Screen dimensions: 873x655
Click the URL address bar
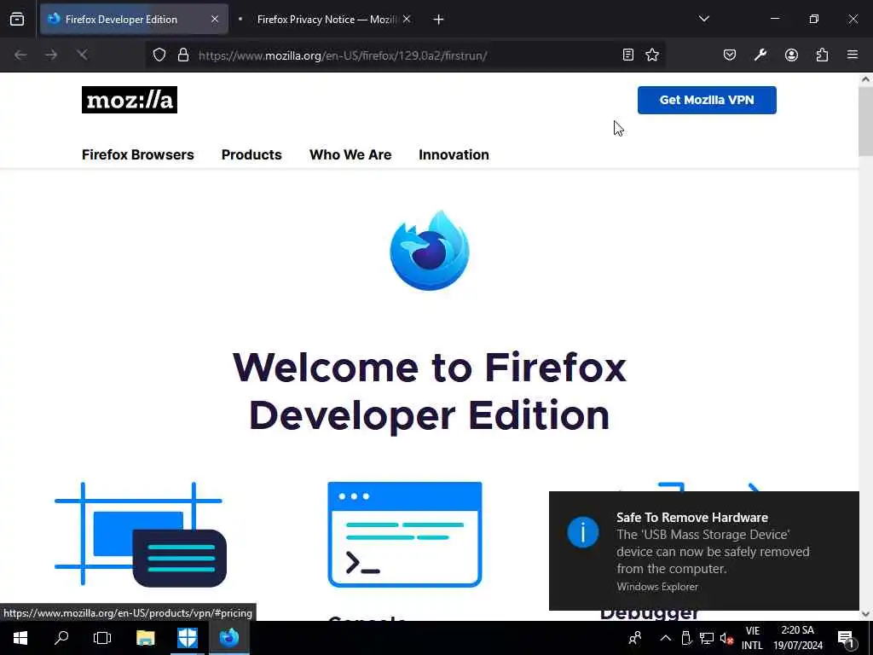tap(405, 55)
